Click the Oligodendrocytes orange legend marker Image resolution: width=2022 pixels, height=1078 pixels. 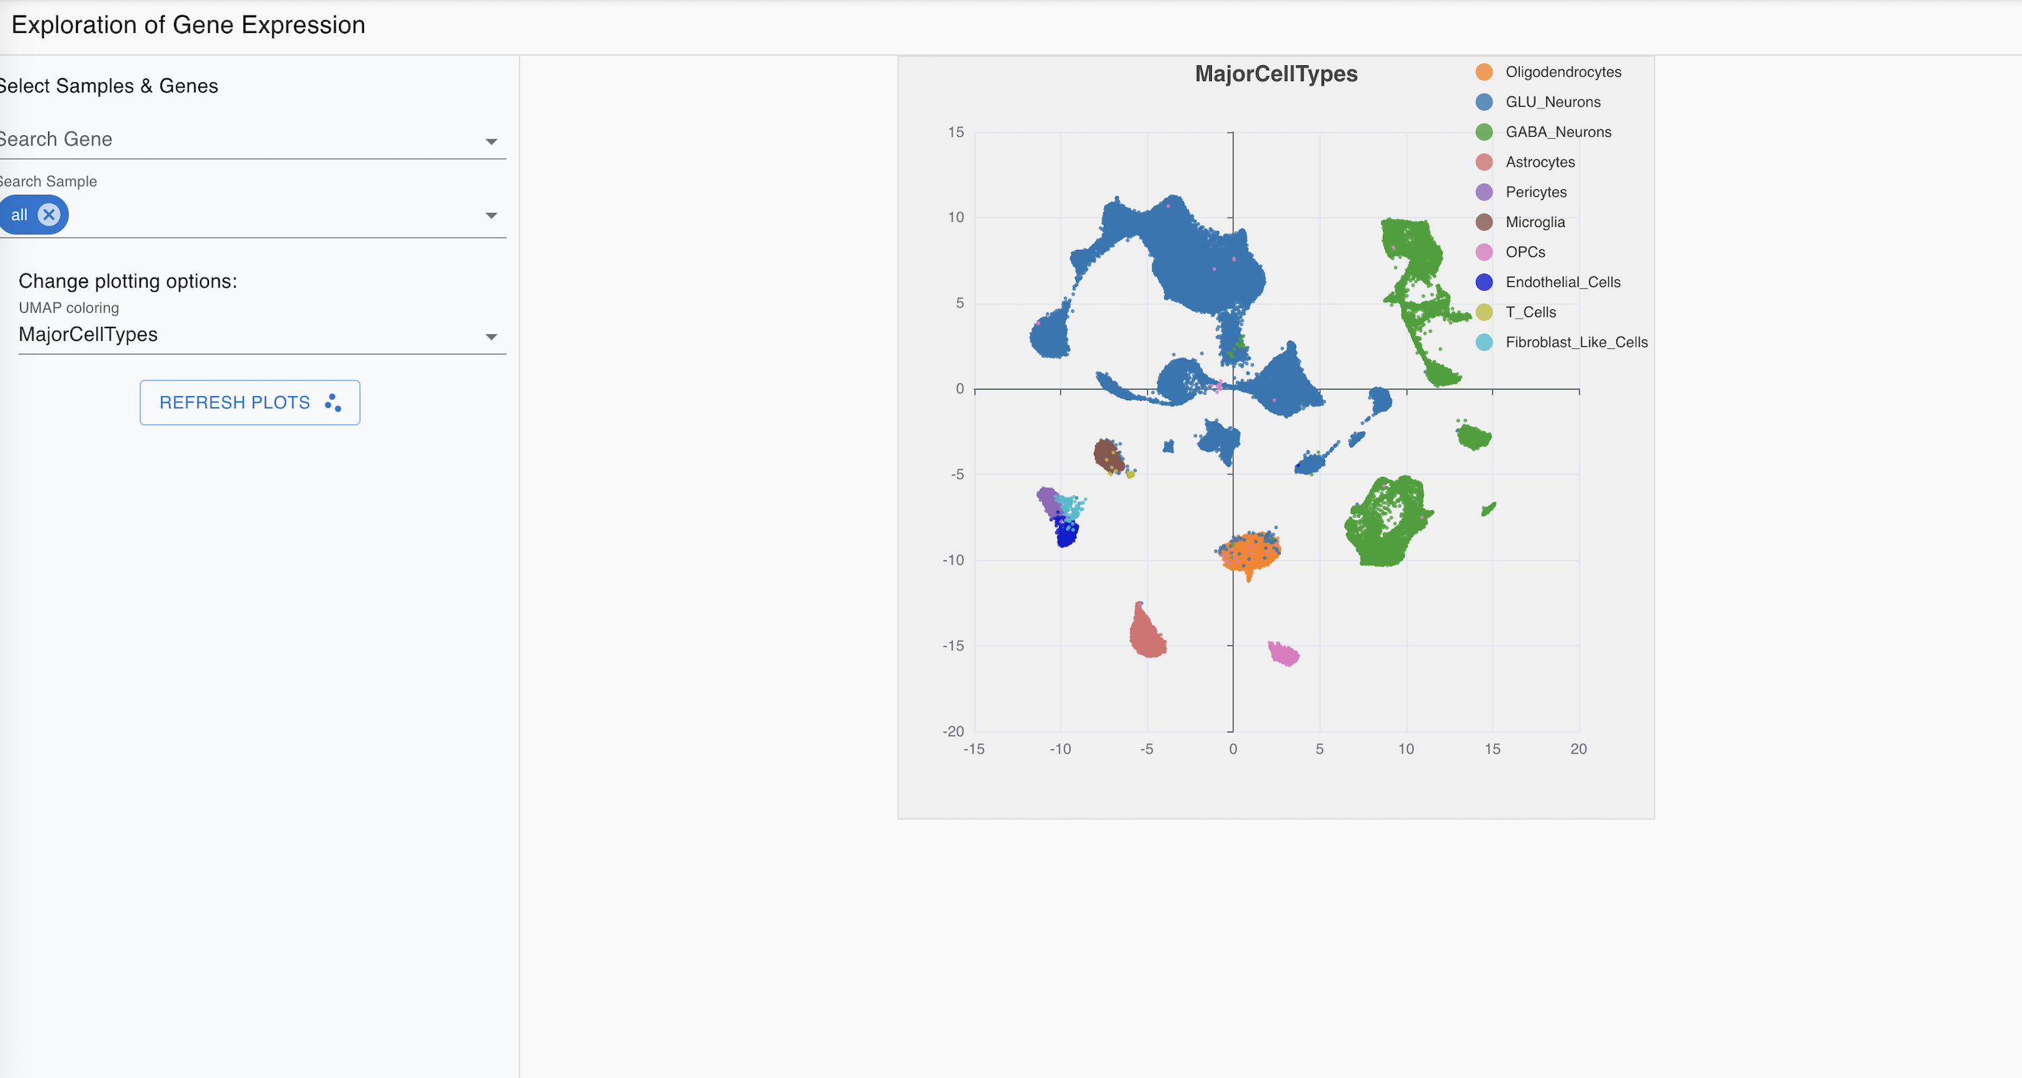1483,71
